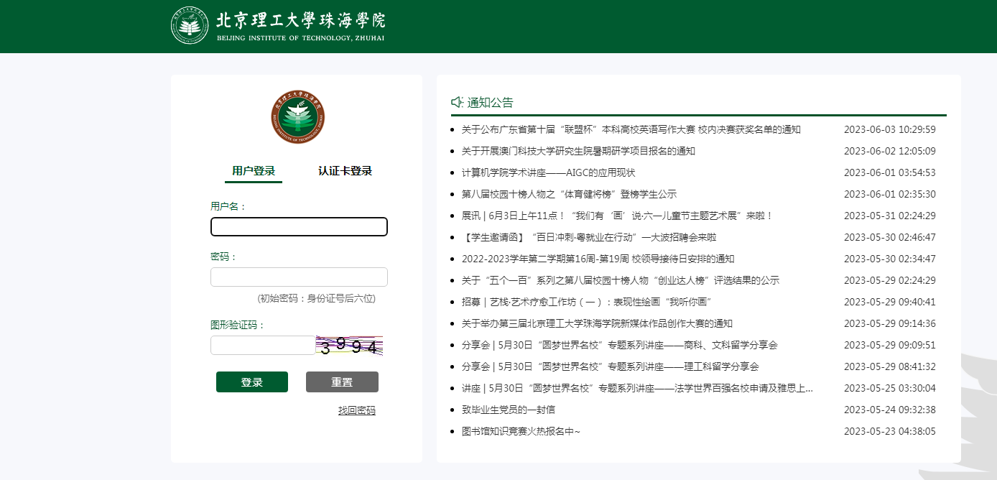Click the speaker icon beside 通知公告
Viewport: 997px width, 480px height.
pos(455,101)
